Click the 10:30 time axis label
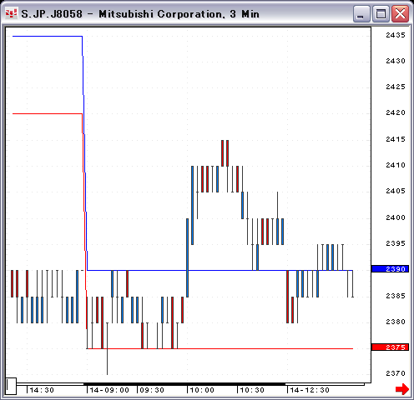 coord(252,390)
